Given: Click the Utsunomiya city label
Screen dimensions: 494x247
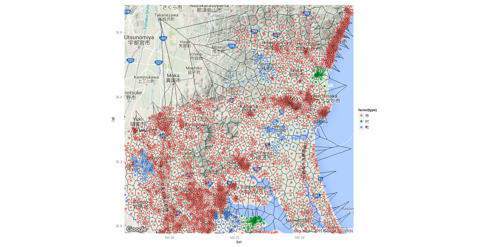Looking at the screenshot, I should tap(139, 37).
